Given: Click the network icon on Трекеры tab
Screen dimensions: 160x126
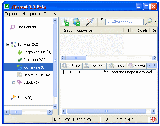Looking at the screenshot, I should point(87,66).
